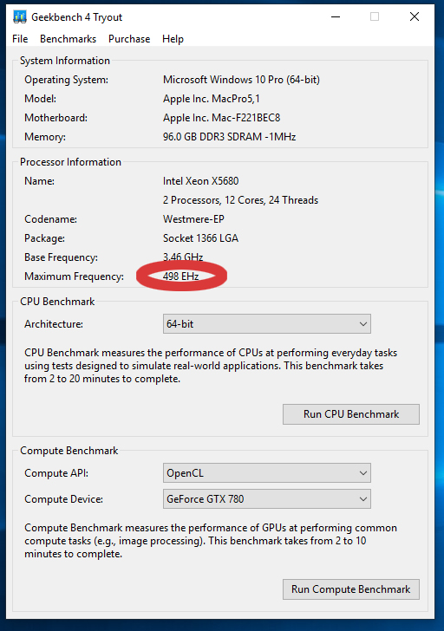Click the 'Memory:' label

pyautogui.click(x=45, y=137)
